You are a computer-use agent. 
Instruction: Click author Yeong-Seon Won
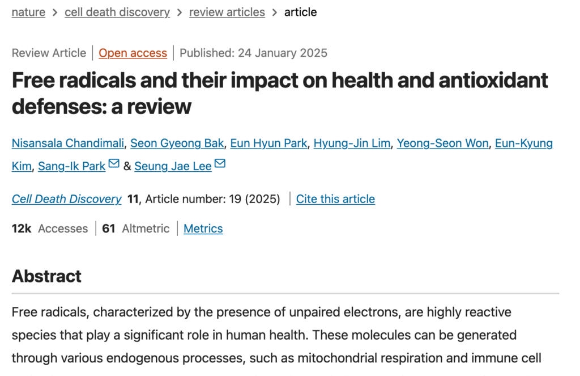pos(442,143)
